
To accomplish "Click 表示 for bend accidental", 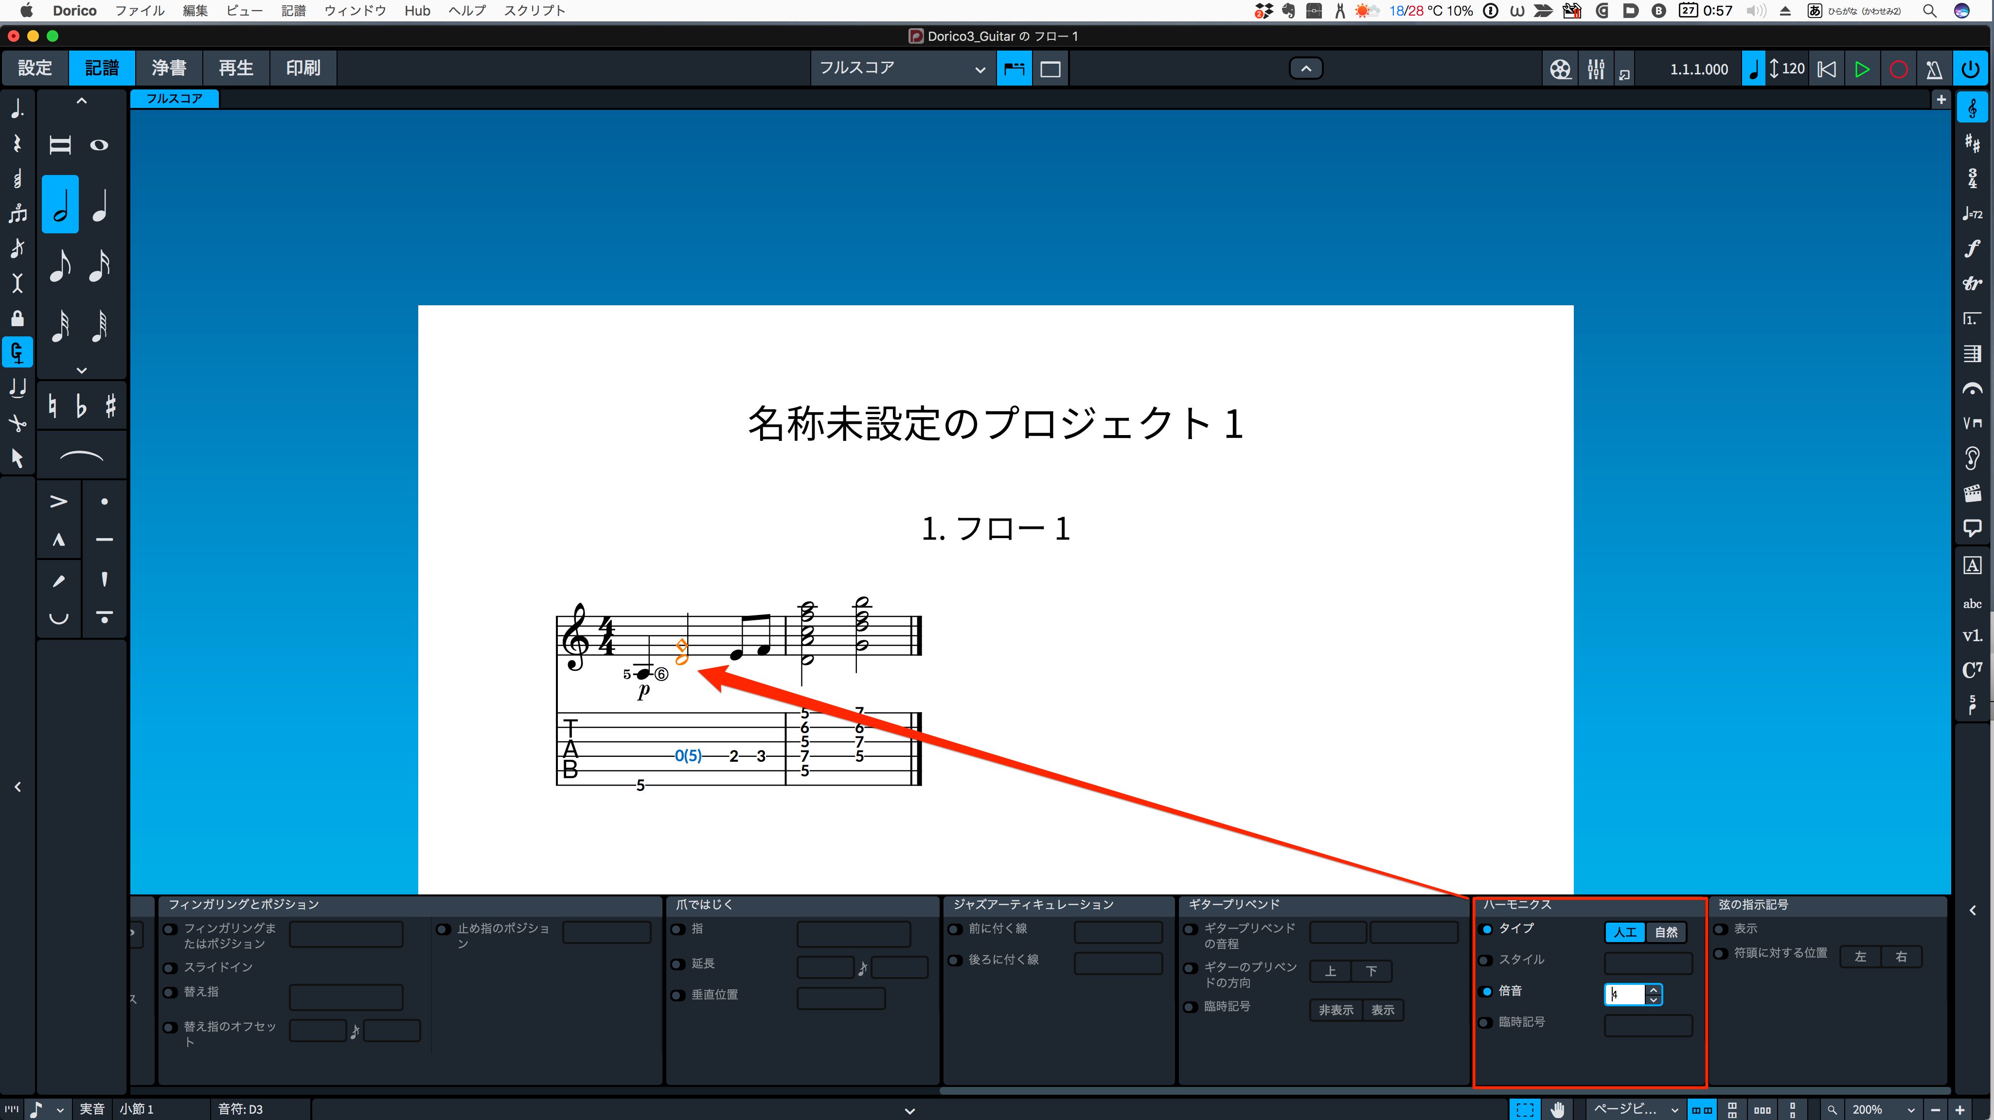I will click(1383, 1010).
